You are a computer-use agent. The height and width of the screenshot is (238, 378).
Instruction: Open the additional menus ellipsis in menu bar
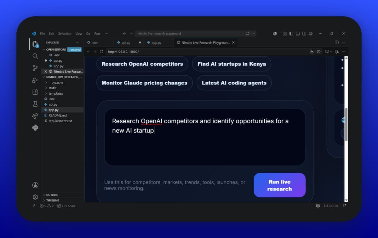(106, 34)
